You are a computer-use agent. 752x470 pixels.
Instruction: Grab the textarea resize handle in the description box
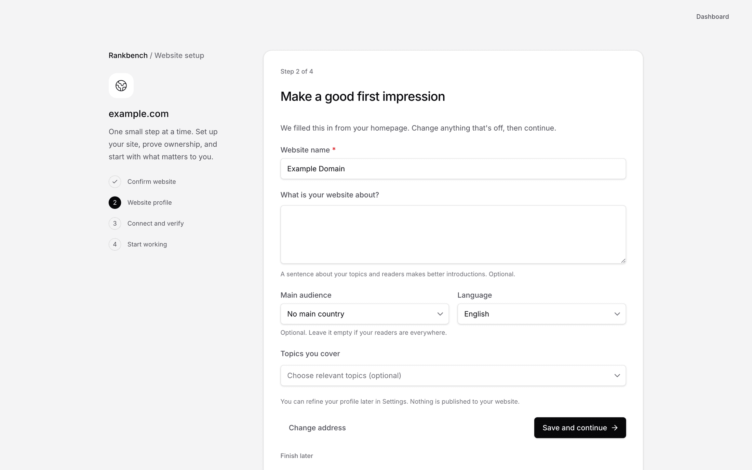point(623,260)
